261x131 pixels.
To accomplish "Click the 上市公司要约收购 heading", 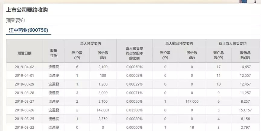I will point(27,10).
